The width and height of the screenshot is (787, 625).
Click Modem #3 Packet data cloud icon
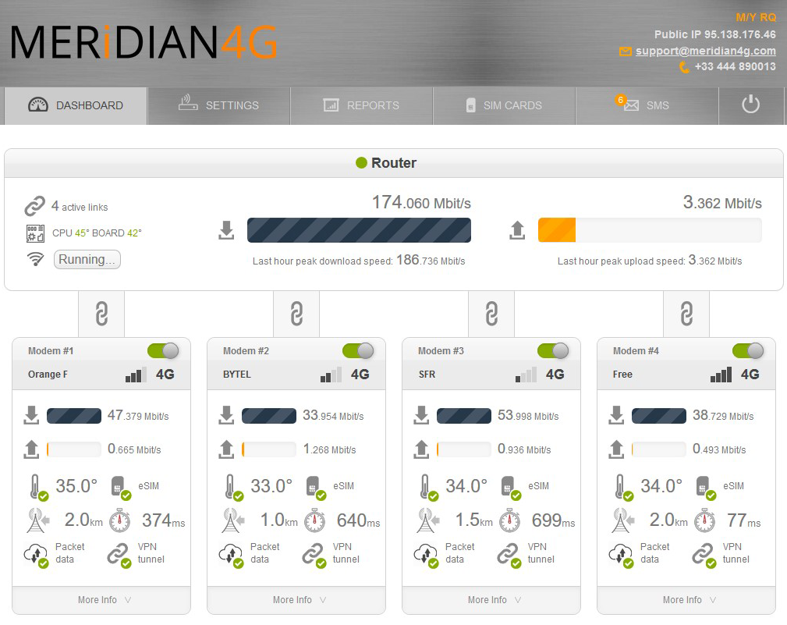(426, 555)
